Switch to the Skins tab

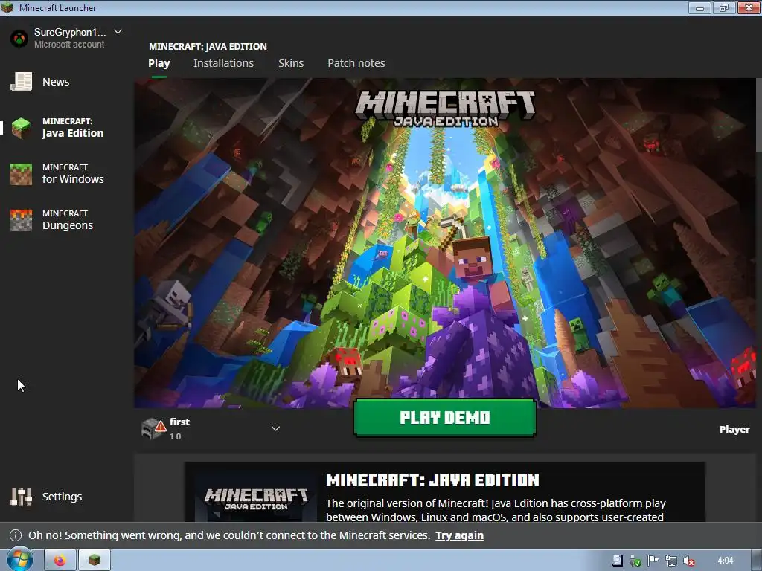coord(291,63)
